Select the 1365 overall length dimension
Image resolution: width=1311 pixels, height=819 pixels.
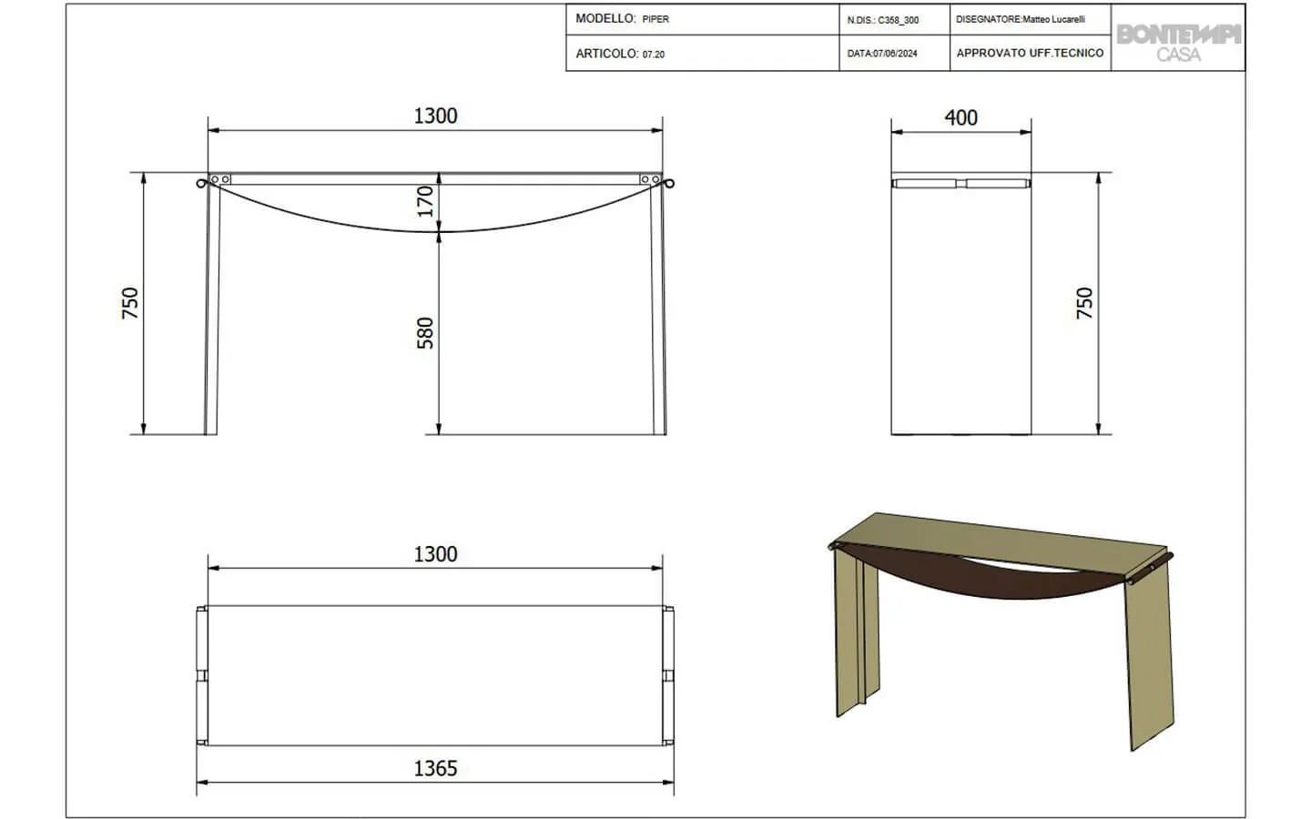[x=435, y=768]
